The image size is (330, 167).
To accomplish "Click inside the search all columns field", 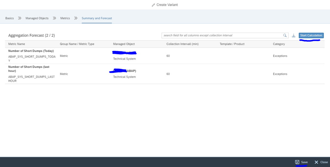I will [220, 35].
